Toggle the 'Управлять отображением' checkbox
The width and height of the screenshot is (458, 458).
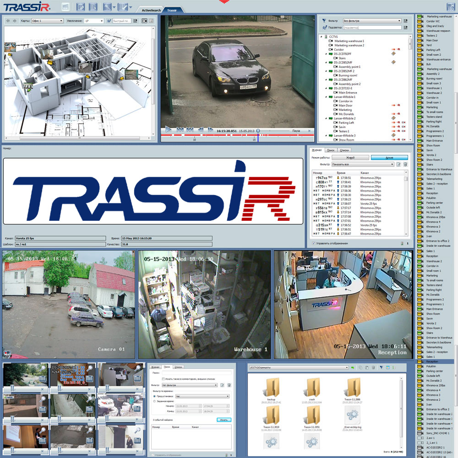[x=313, y=243]
